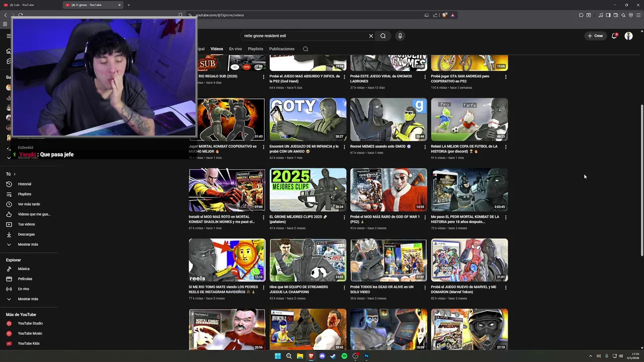The width and height of the screenshot is (644, 362).
Task: Open the account avatar menu
Action: pos(628,36)
